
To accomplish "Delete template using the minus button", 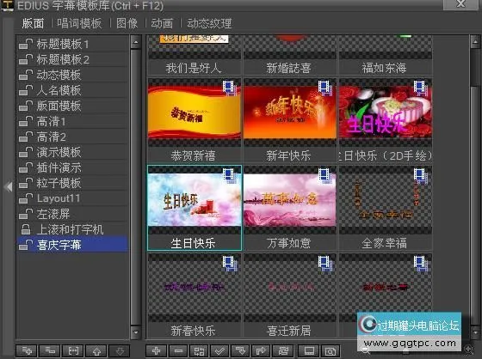I will [178, 350].
